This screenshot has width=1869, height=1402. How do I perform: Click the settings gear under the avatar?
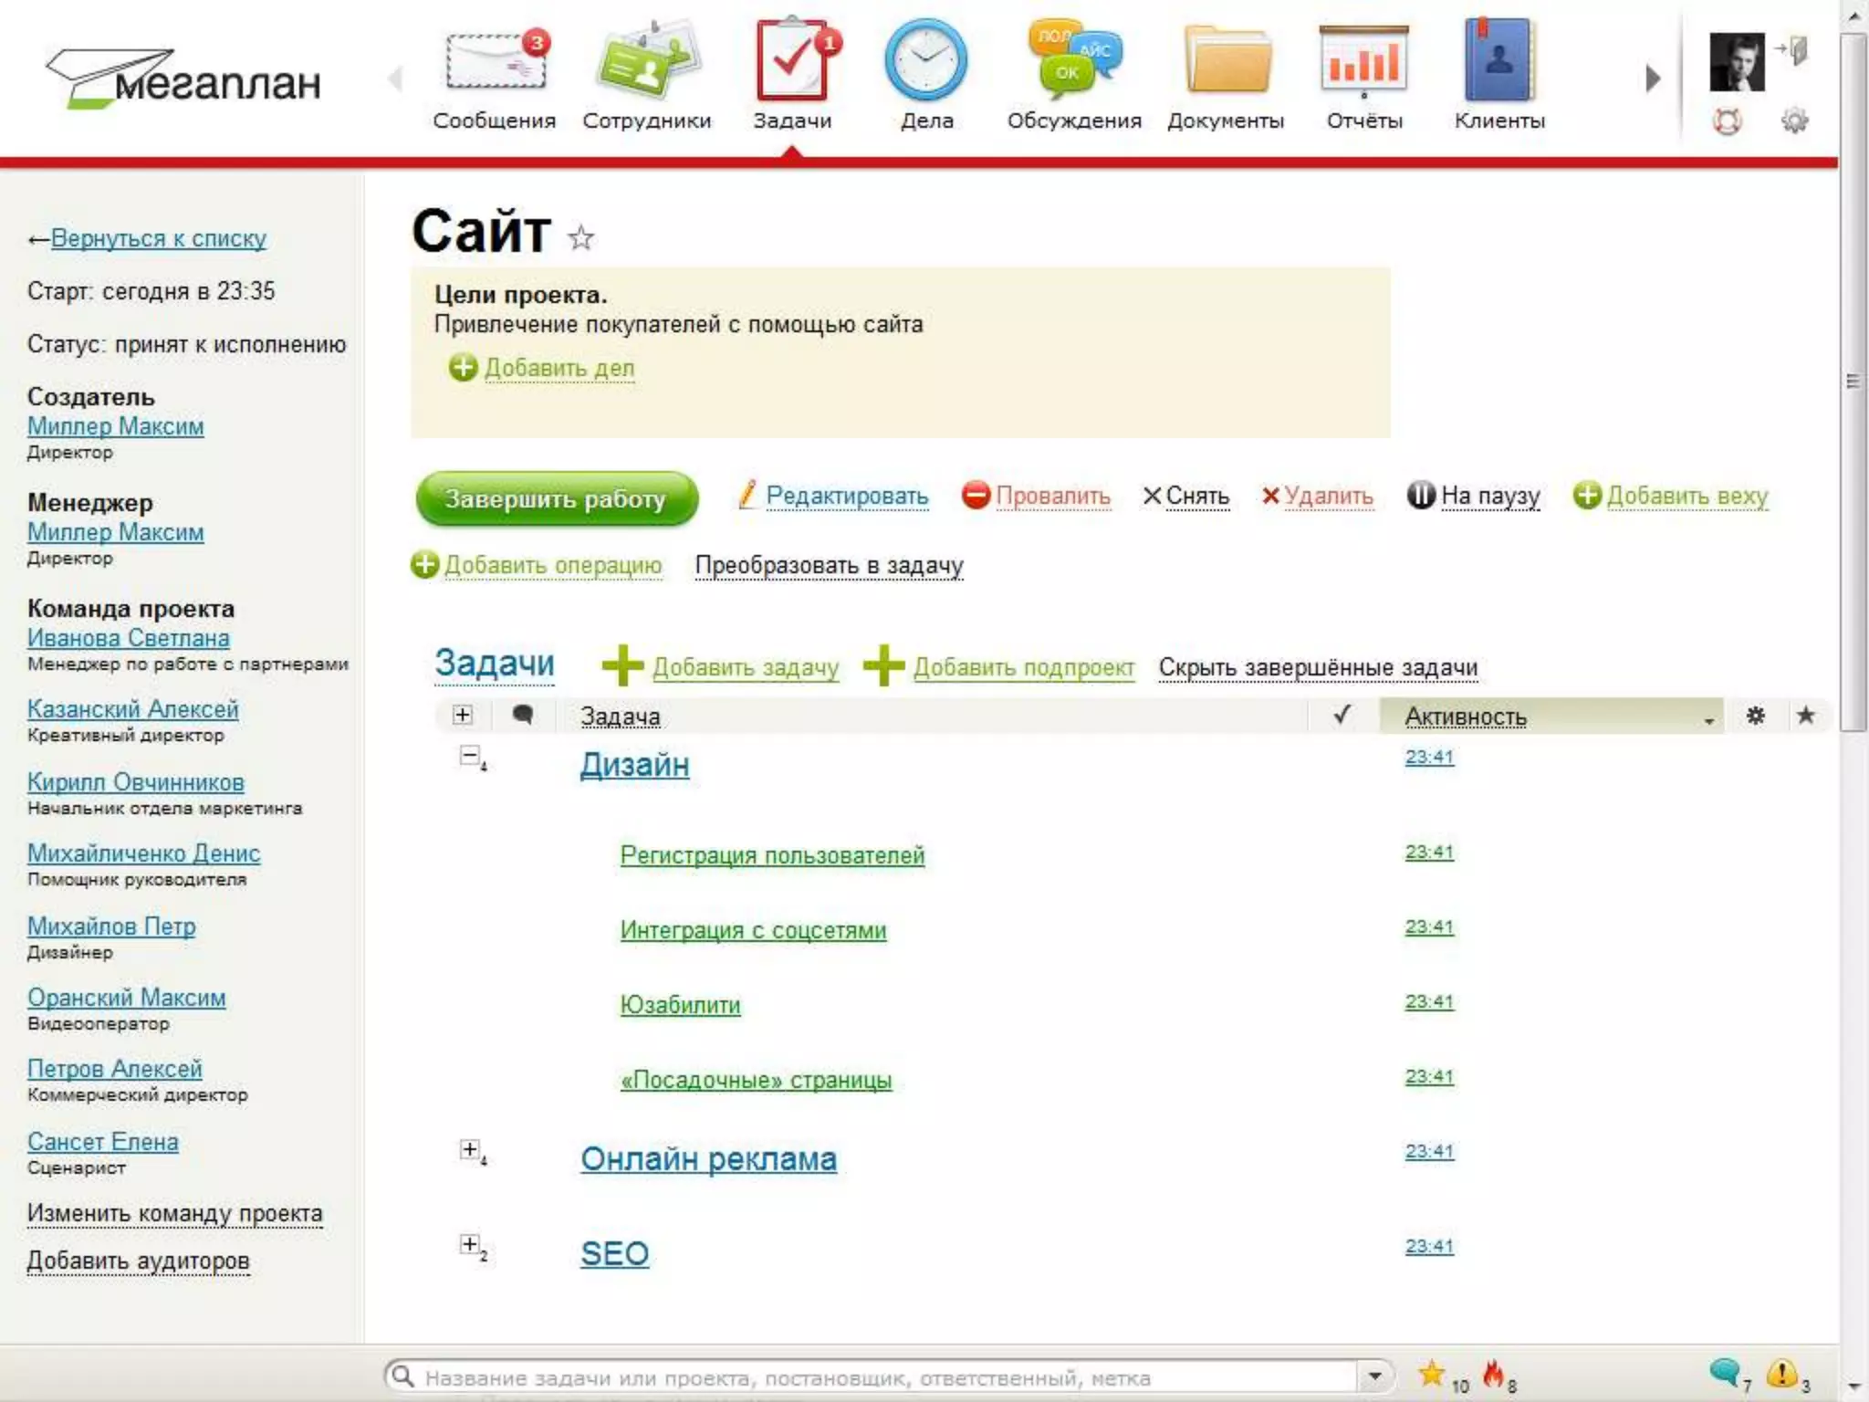pyautogui.click(x=1794, y=120)
